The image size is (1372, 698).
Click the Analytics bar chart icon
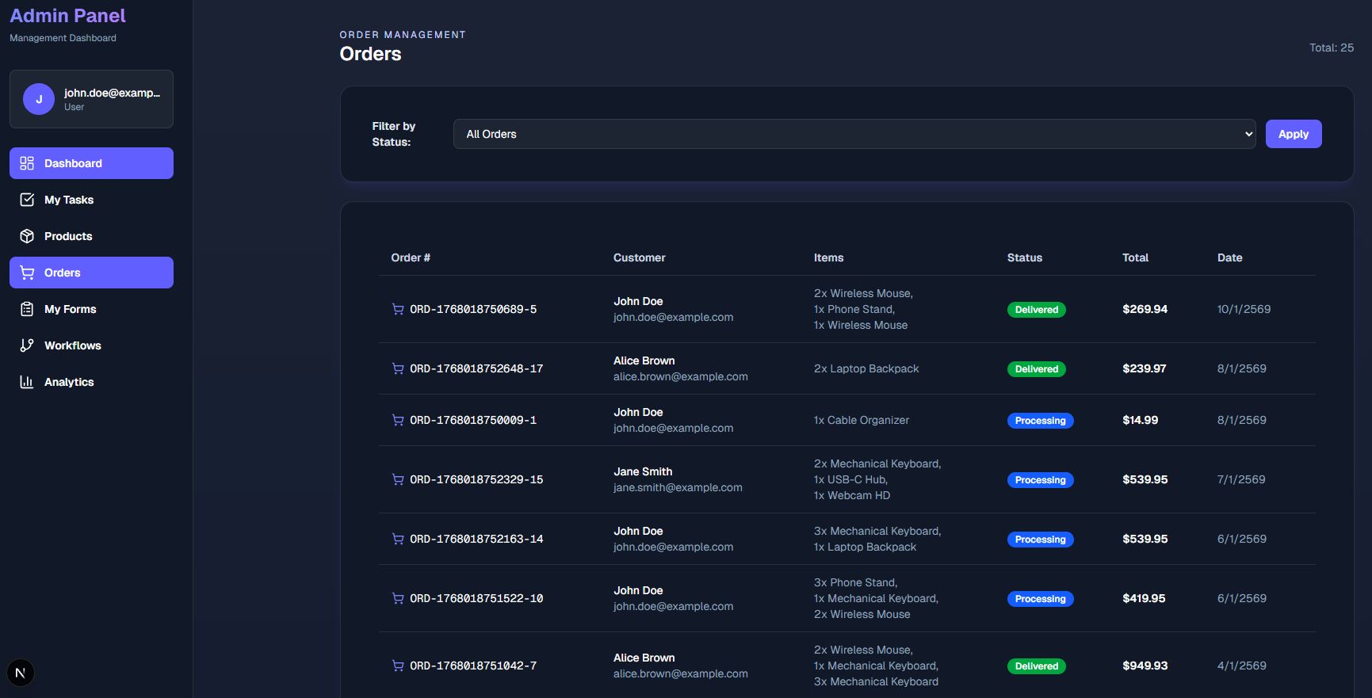point(27,382)
